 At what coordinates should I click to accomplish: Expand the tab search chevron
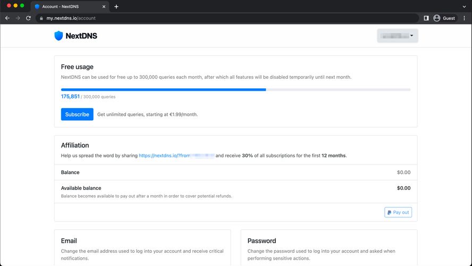click(x=464, y=6)
